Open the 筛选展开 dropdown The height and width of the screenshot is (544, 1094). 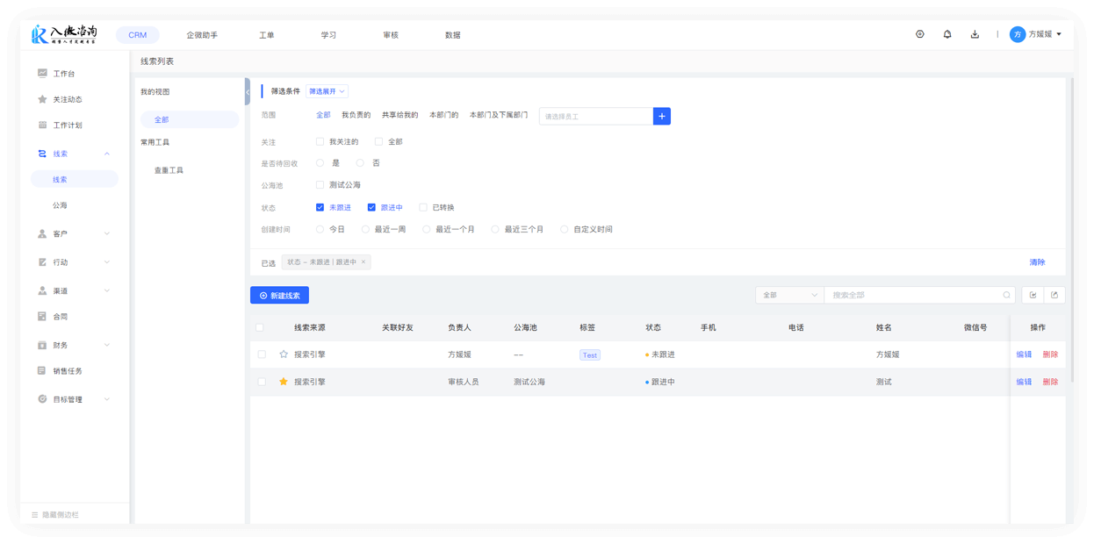(x=327, y=91)
